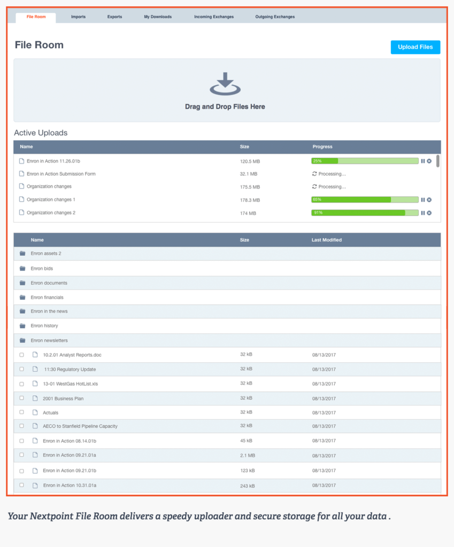Check the 10.2.01 Analyst Reports.doc checkbox
This screenshot has height=547, width=454.
(22, 355)
